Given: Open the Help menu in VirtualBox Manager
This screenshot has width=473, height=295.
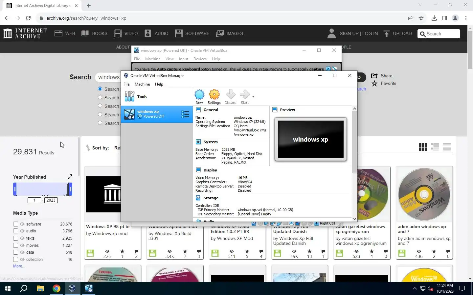Looking at the screenshot, I should pyautogui.click(x=159, y=84).
